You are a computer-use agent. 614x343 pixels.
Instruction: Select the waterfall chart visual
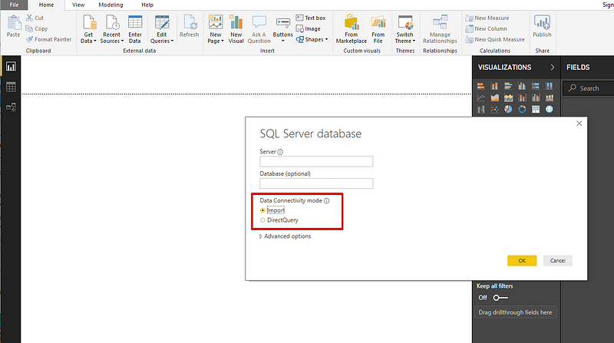point(481,109)
